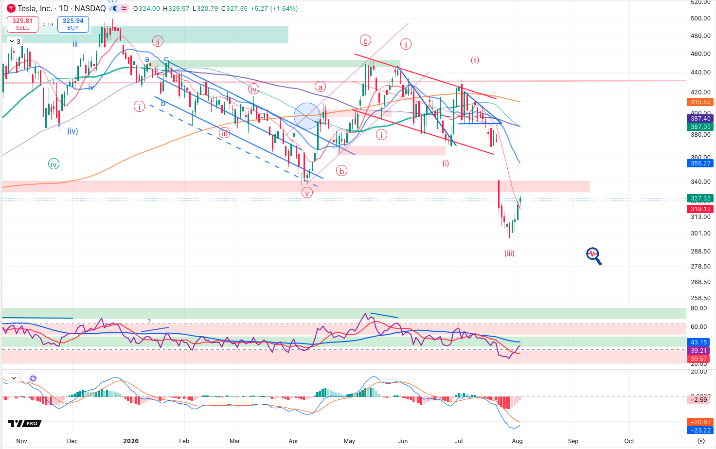The width and height of the screenshot is (716, 449).
Task: Click the purple 39.21 RSI value label
Action: [698, 351]
